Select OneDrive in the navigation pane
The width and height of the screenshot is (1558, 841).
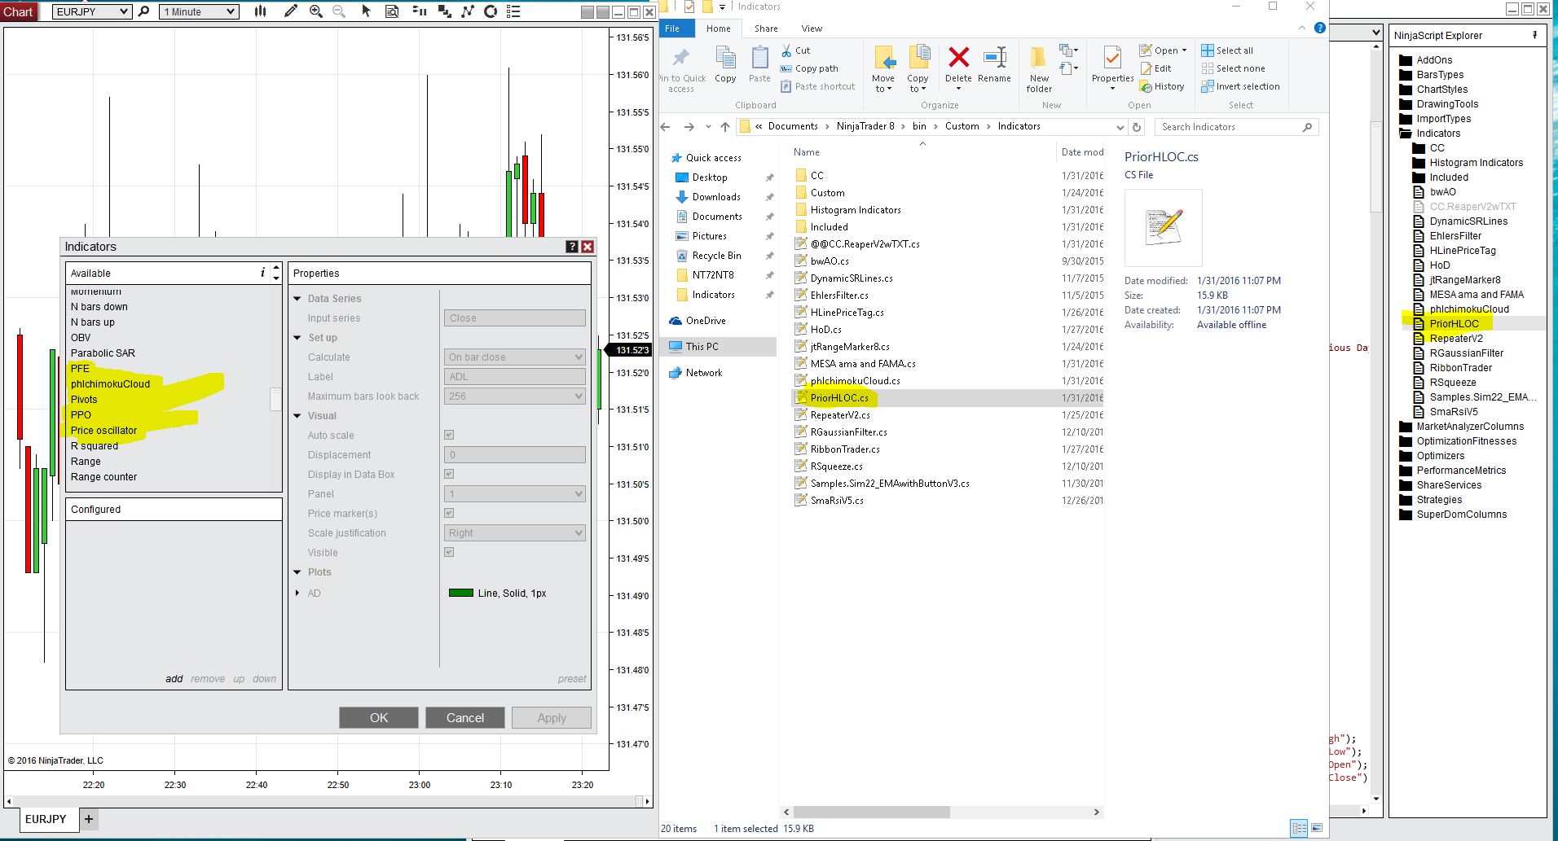(x=705, y=321)
